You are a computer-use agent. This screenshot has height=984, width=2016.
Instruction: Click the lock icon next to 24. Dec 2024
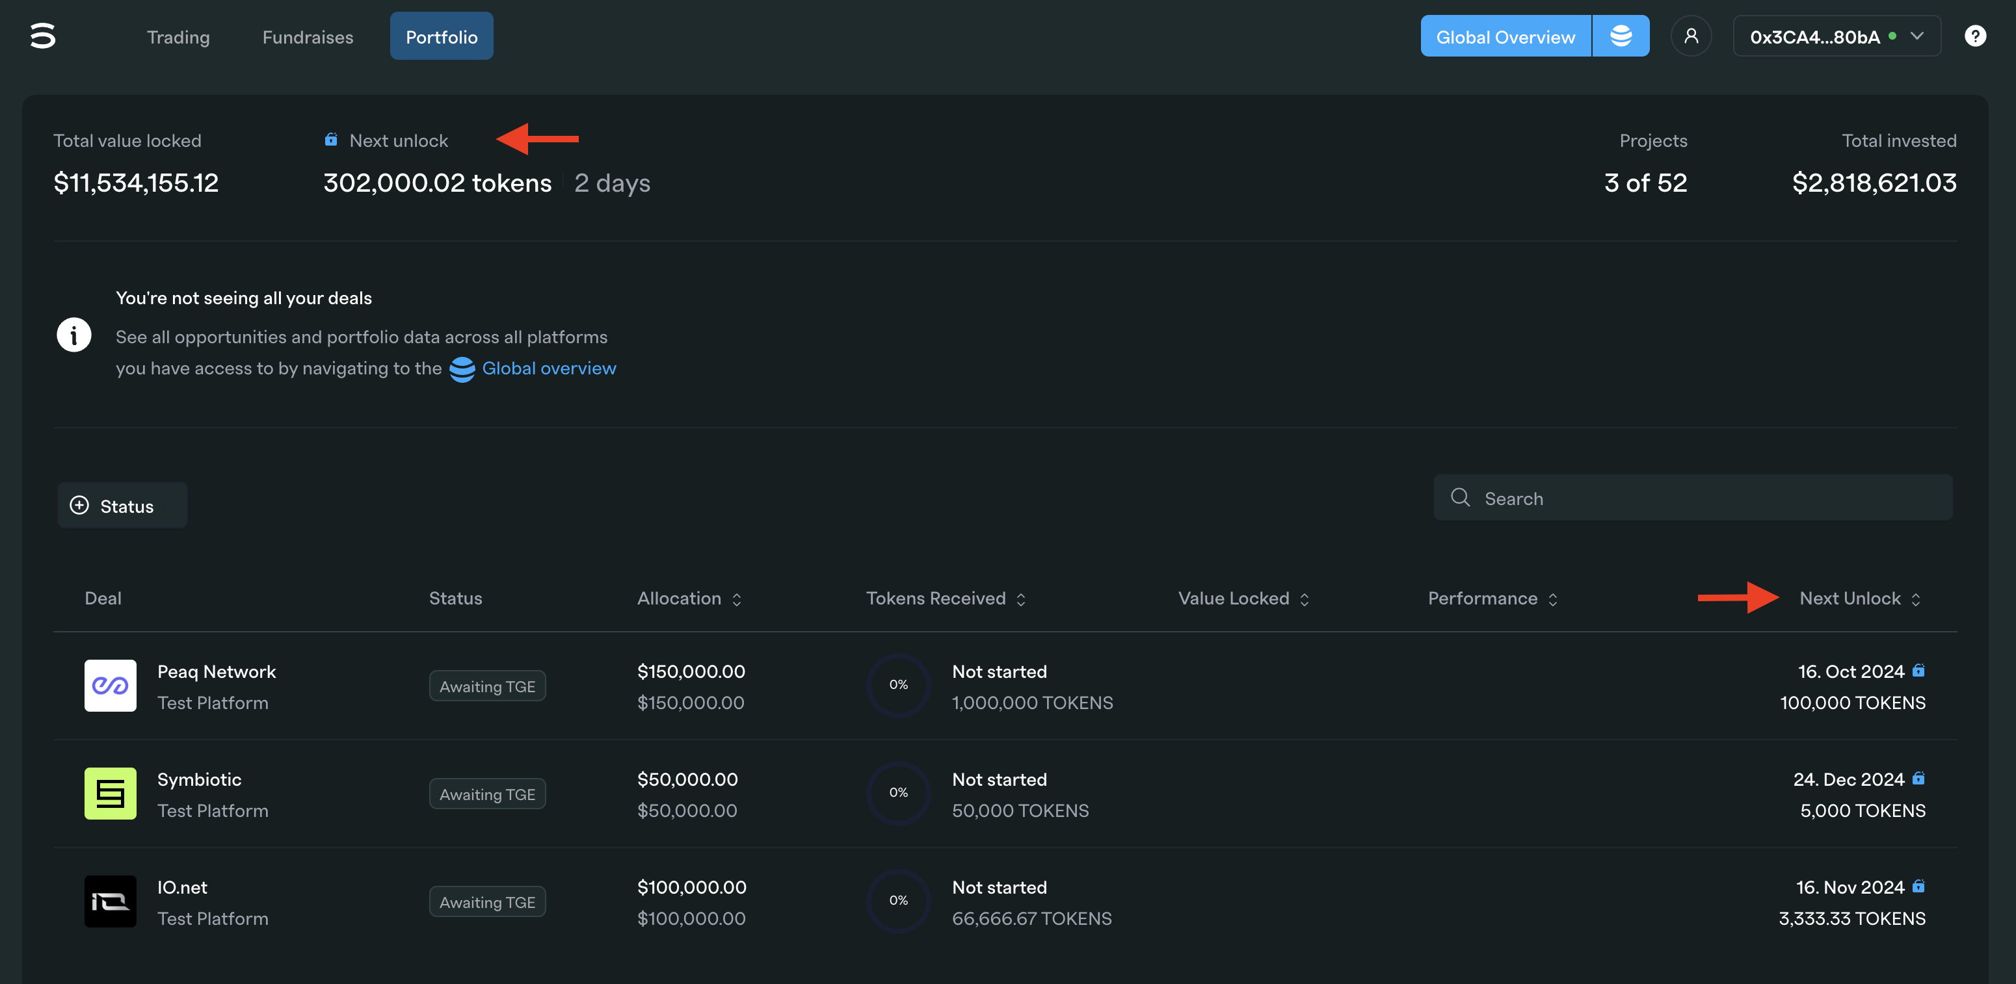click(x=1918, y=778)
